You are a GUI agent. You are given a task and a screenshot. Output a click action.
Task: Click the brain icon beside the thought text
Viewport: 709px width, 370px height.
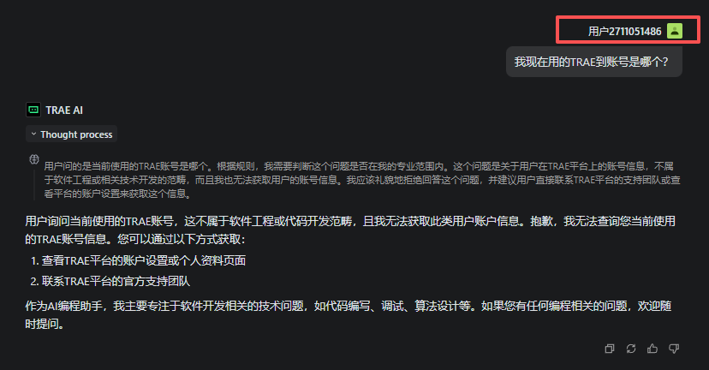[34, 159]
